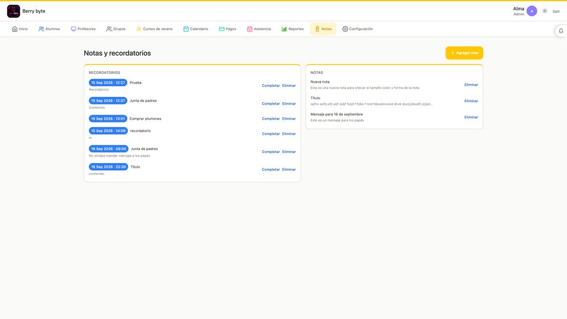Open the Reportes tab
Screen dimensions: 567x319
(292, 29)
